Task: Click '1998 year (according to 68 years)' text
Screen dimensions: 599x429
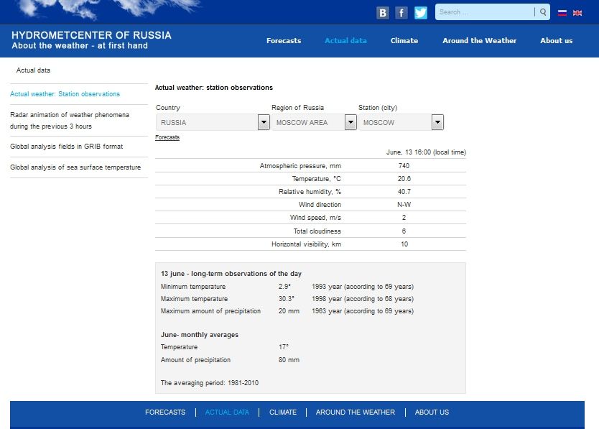Action: point(363,299)
